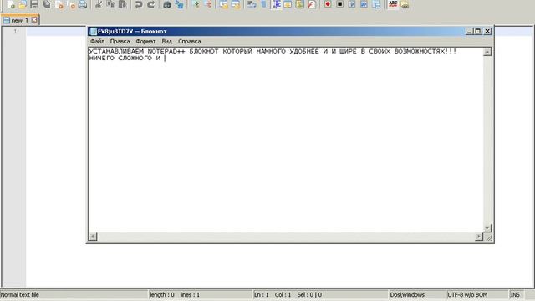535x301 pixels.
Task: Close the Блокнот window
Action: 487,32
